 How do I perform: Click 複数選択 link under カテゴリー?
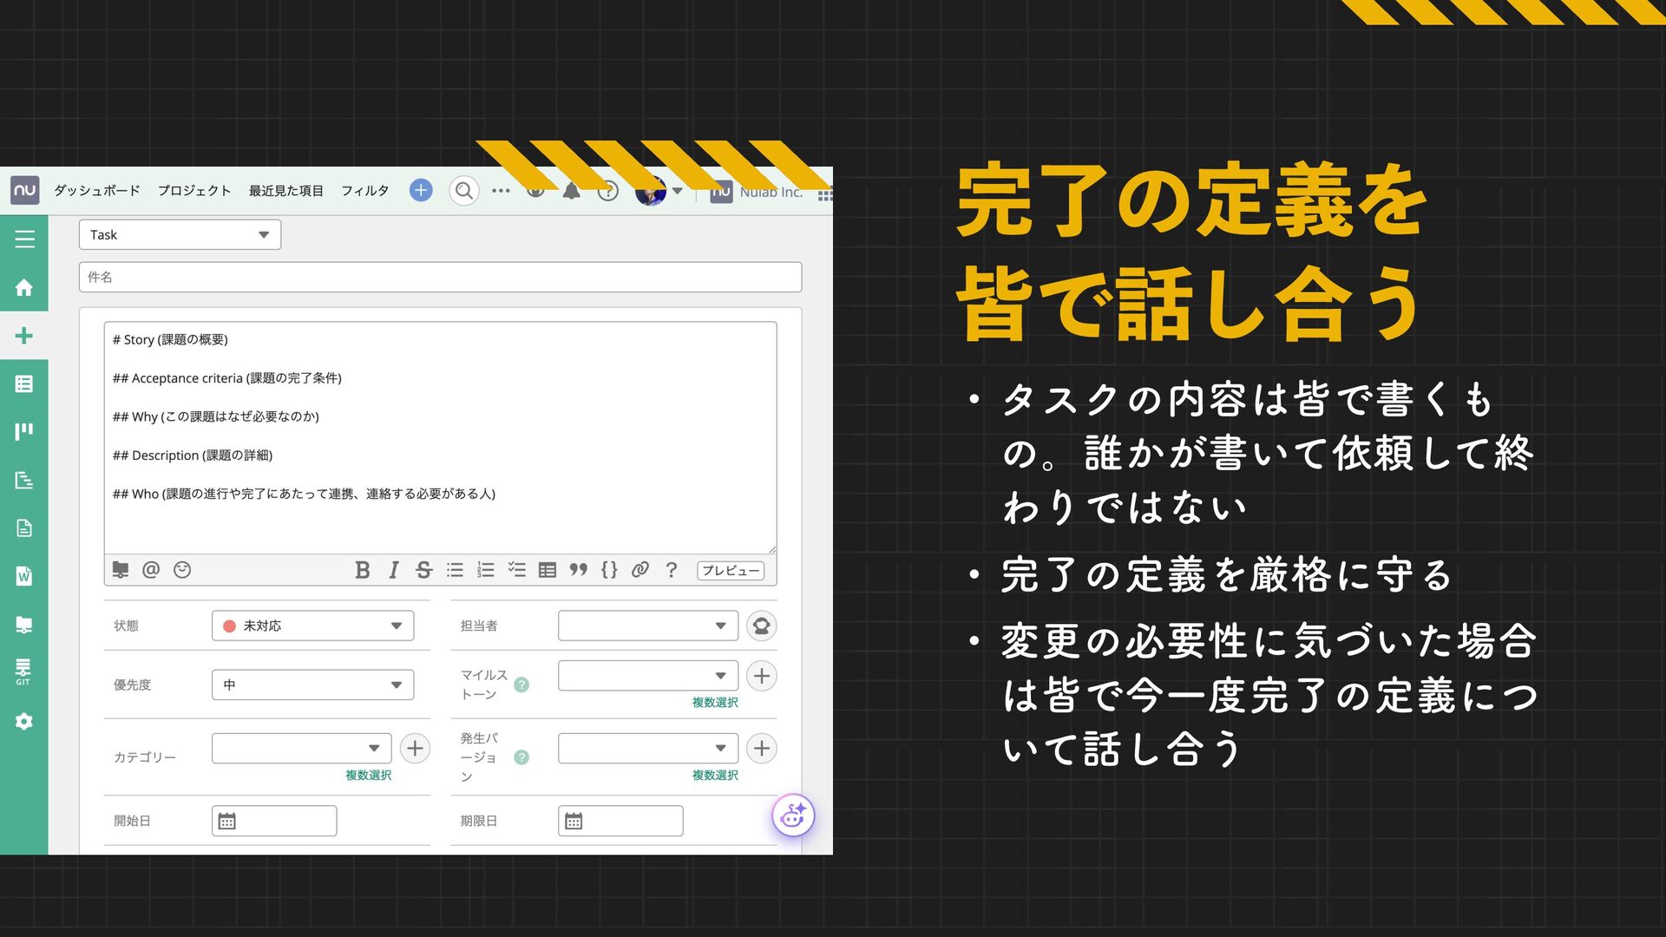coord(368,775)
